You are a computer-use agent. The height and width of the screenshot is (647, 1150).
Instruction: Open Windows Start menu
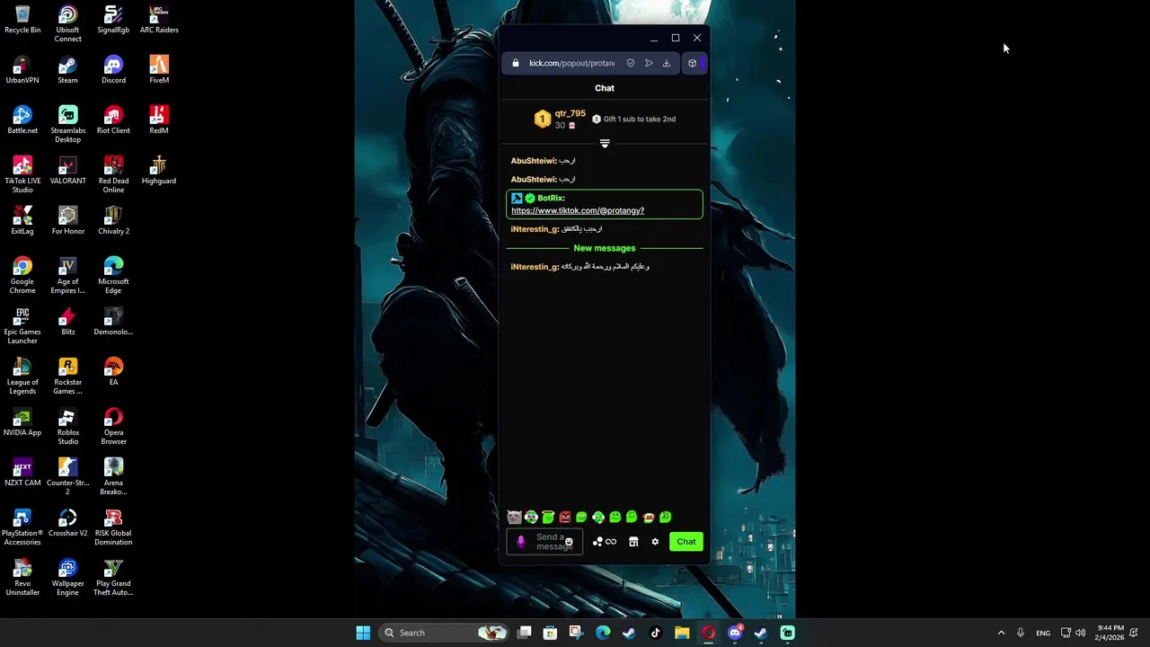[363, 633]
